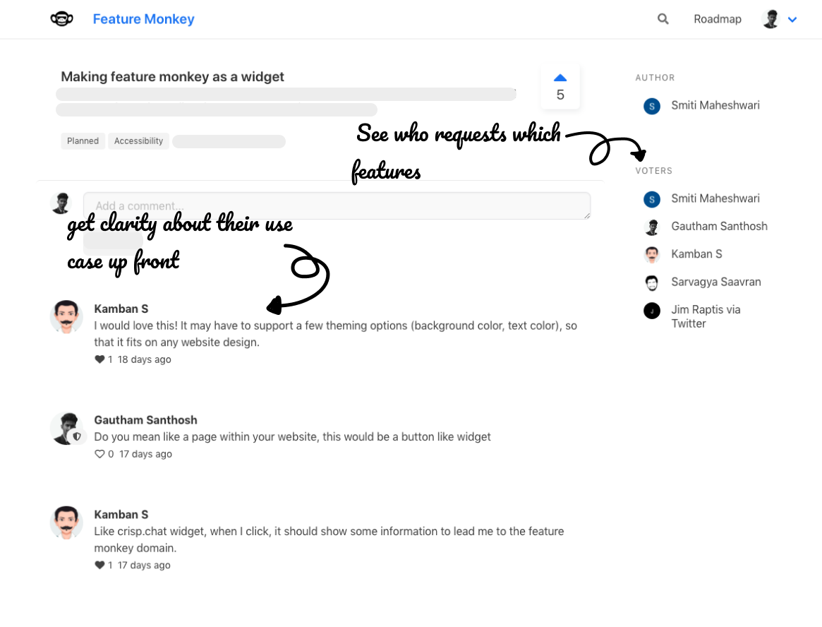
Task: Select the Accessibility tag
Action: click(x=138, y=141)
